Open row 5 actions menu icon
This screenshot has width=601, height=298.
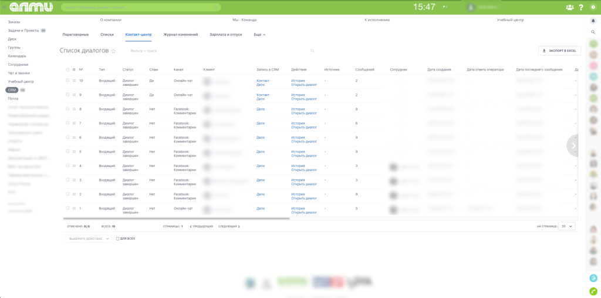point(74,152)
